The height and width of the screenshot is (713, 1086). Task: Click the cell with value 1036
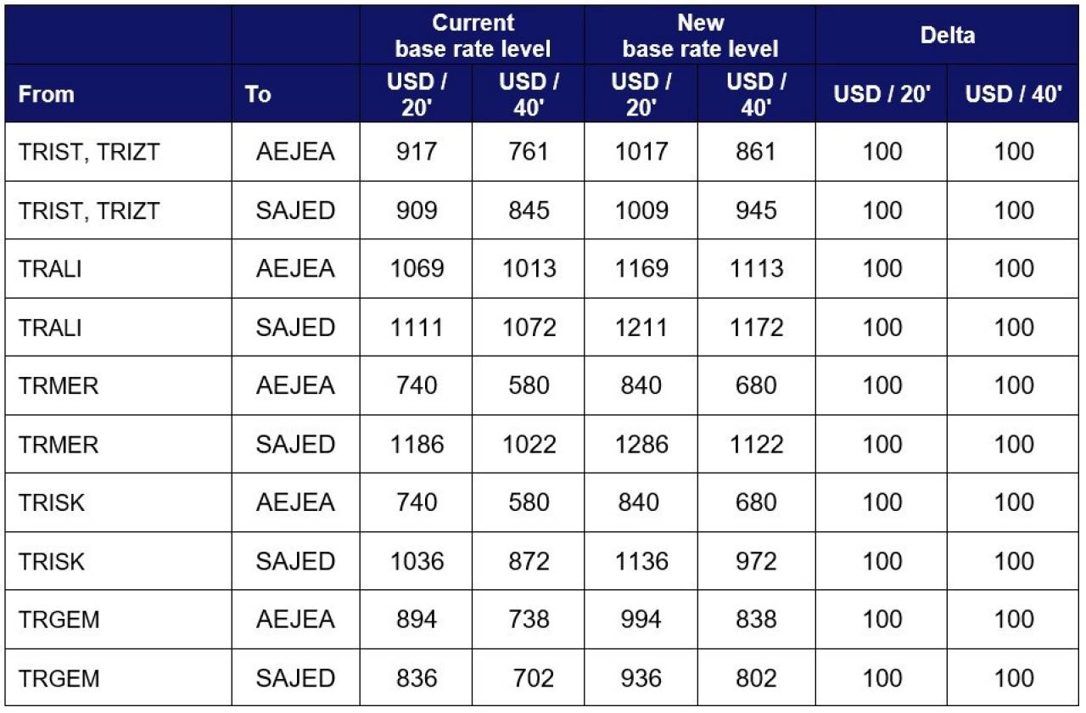(x=416, y=562)
